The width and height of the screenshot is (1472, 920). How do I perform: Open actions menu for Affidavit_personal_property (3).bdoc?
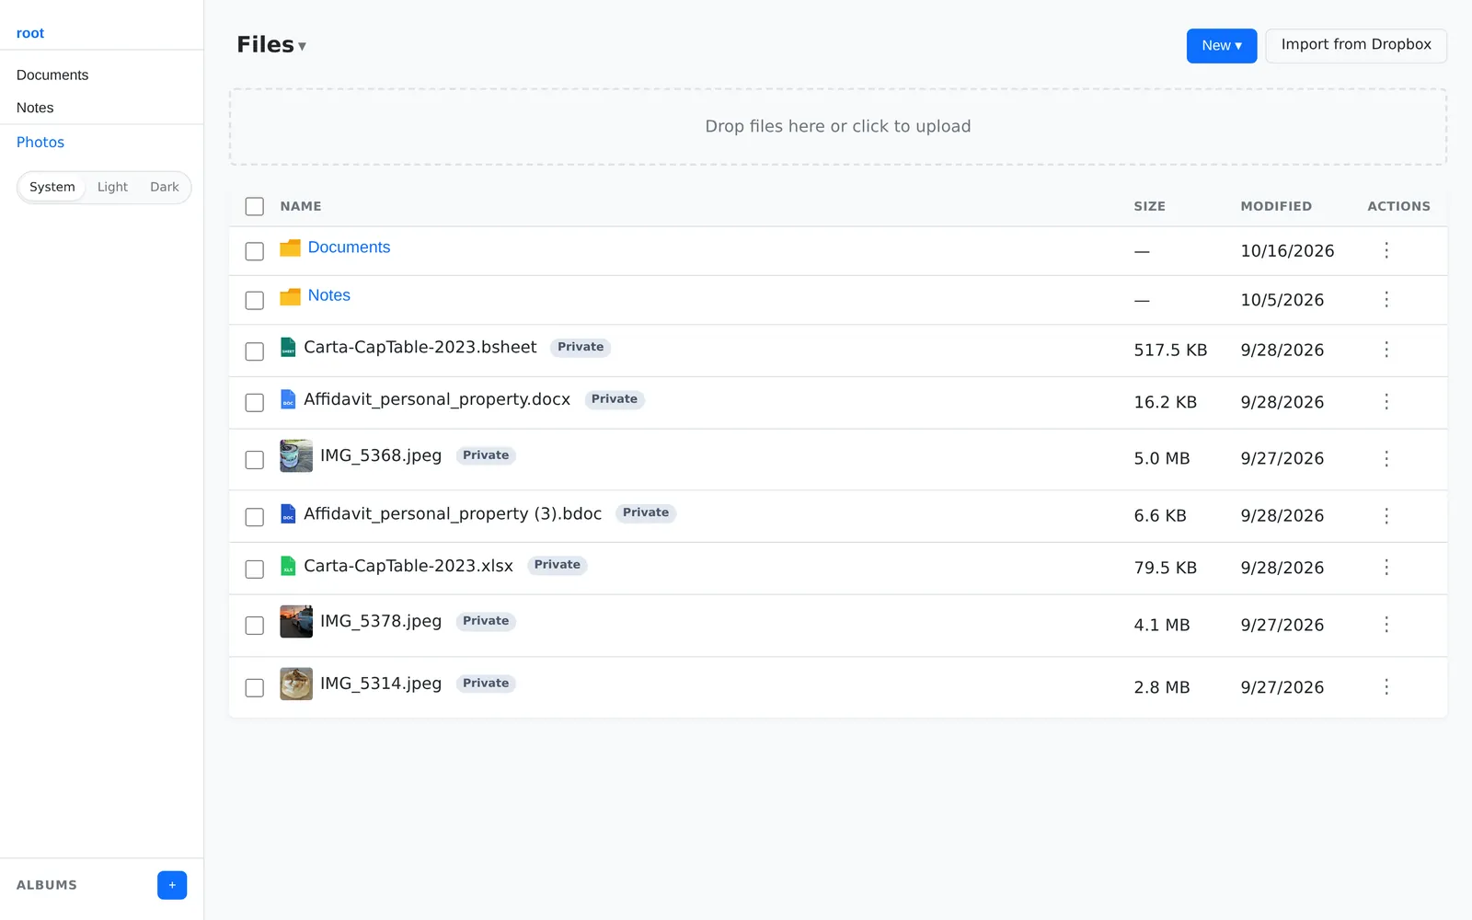pyautogui.click(x=1386, y=515)
